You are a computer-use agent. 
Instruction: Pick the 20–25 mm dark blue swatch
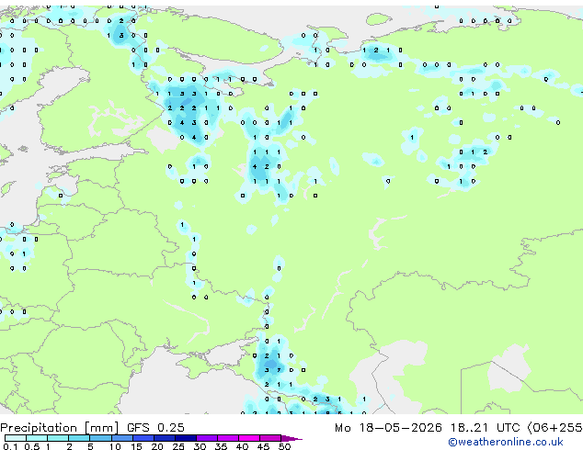click(x=165, y=438)
